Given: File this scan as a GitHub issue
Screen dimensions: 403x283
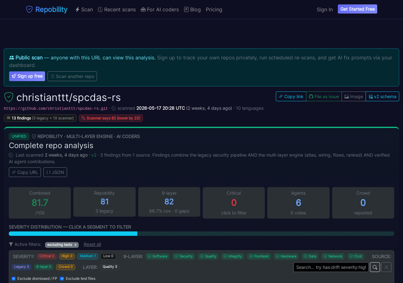Looking at the screenshot, I should pyautogui.click(x=324, y=97).
